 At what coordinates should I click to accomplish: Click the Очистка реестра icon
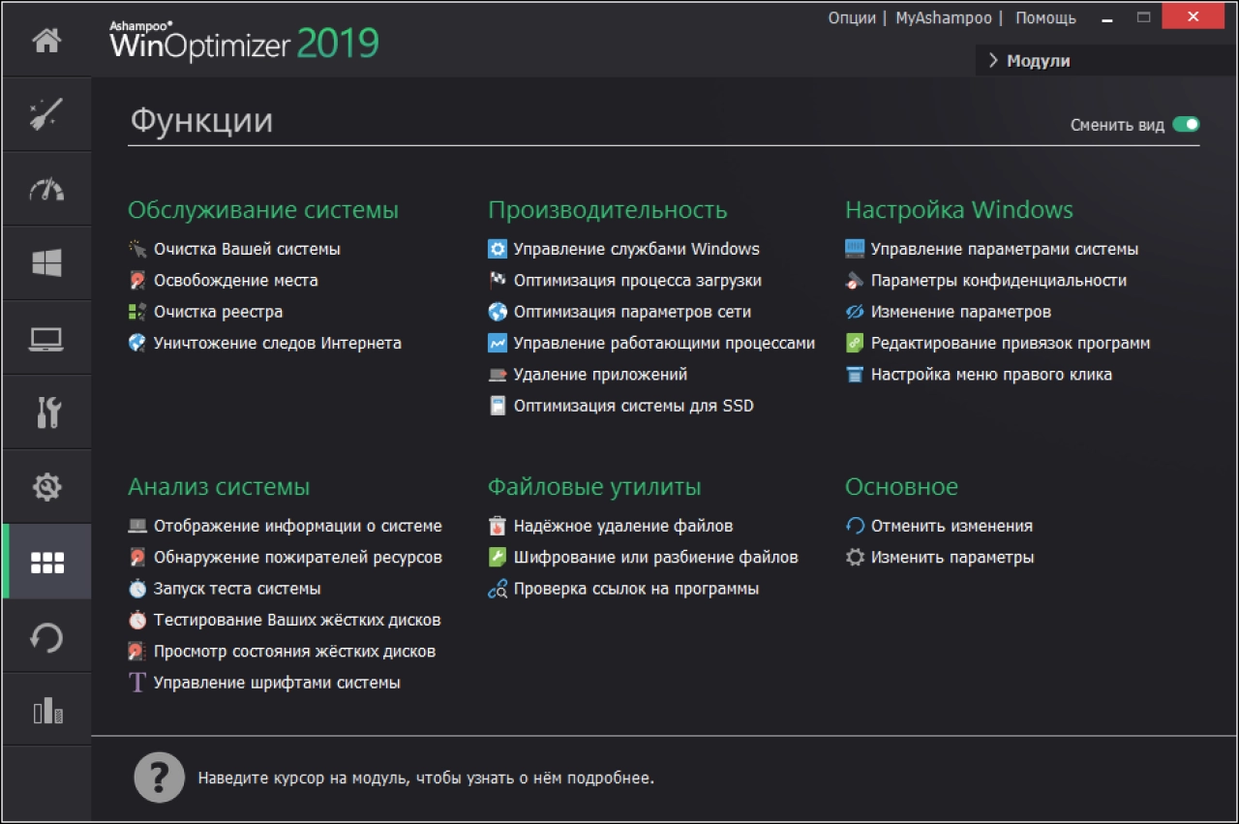tap(137, 312)
